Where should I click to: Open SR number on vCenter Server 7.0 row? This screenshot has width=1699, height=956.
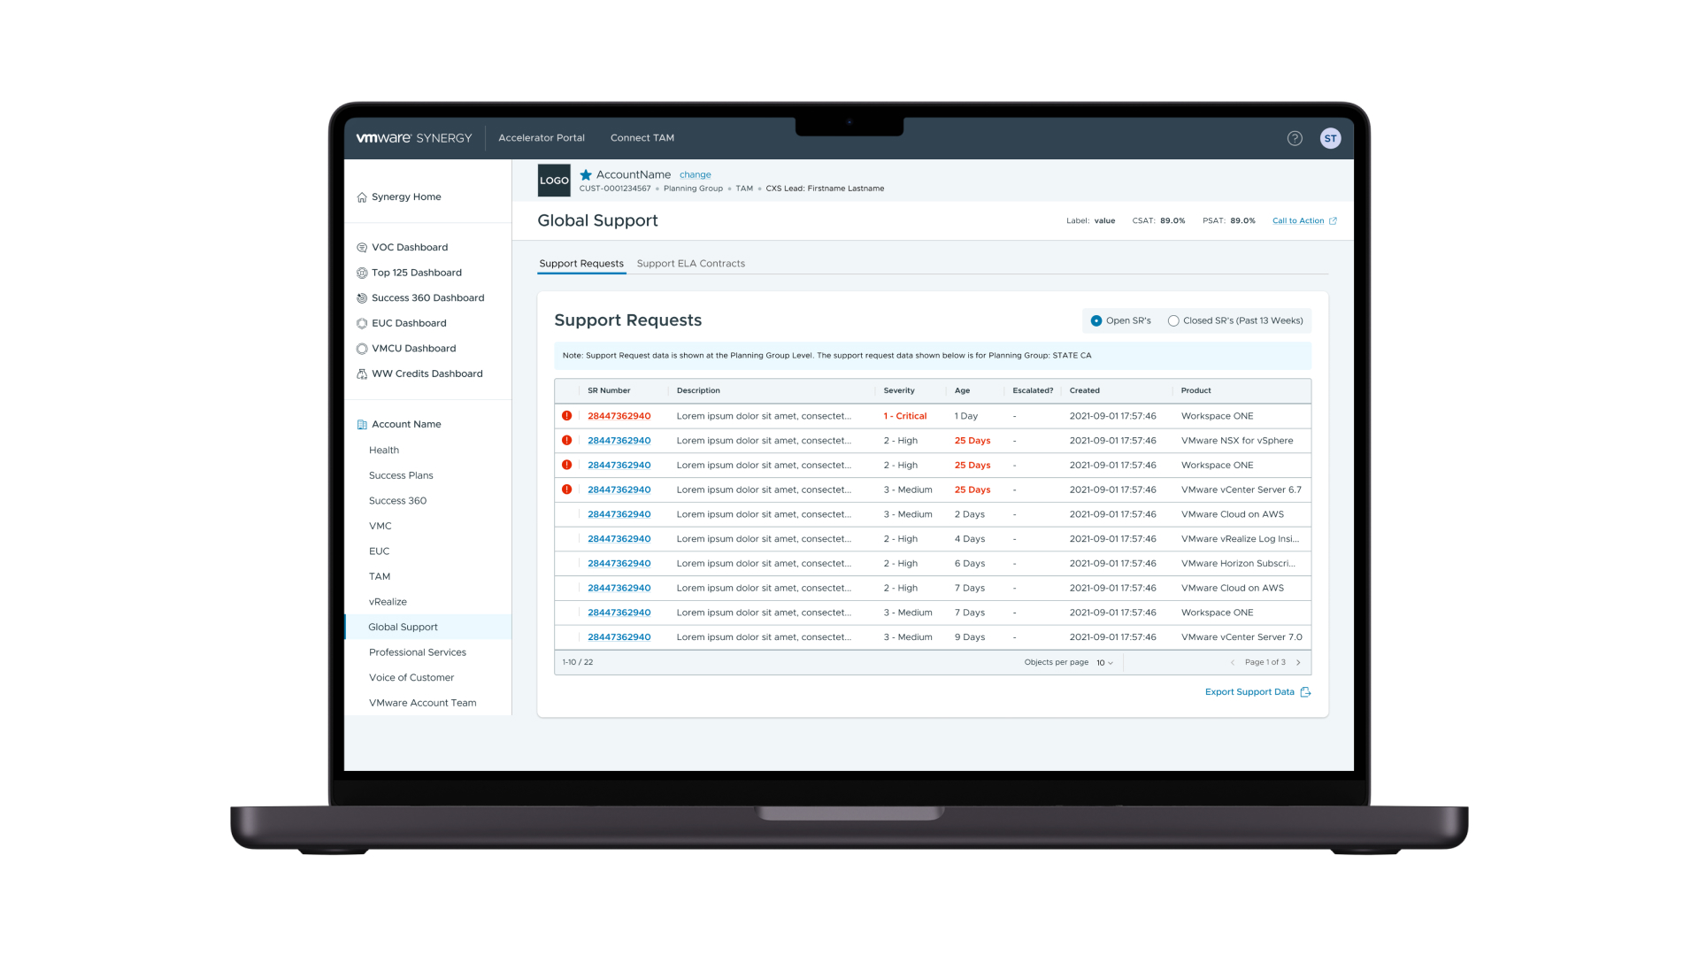[x=619, y=637]
